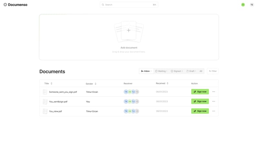258x161 pixels.
Task: Open You_sent&sign.pdf document title
Action: [58, 102]
